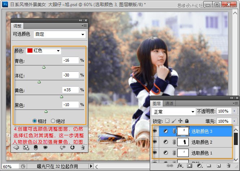Image resolution: width=240 pixels, height=171 pixels.
Task: Select the 调整 panel tab
Action: point(17,26)
